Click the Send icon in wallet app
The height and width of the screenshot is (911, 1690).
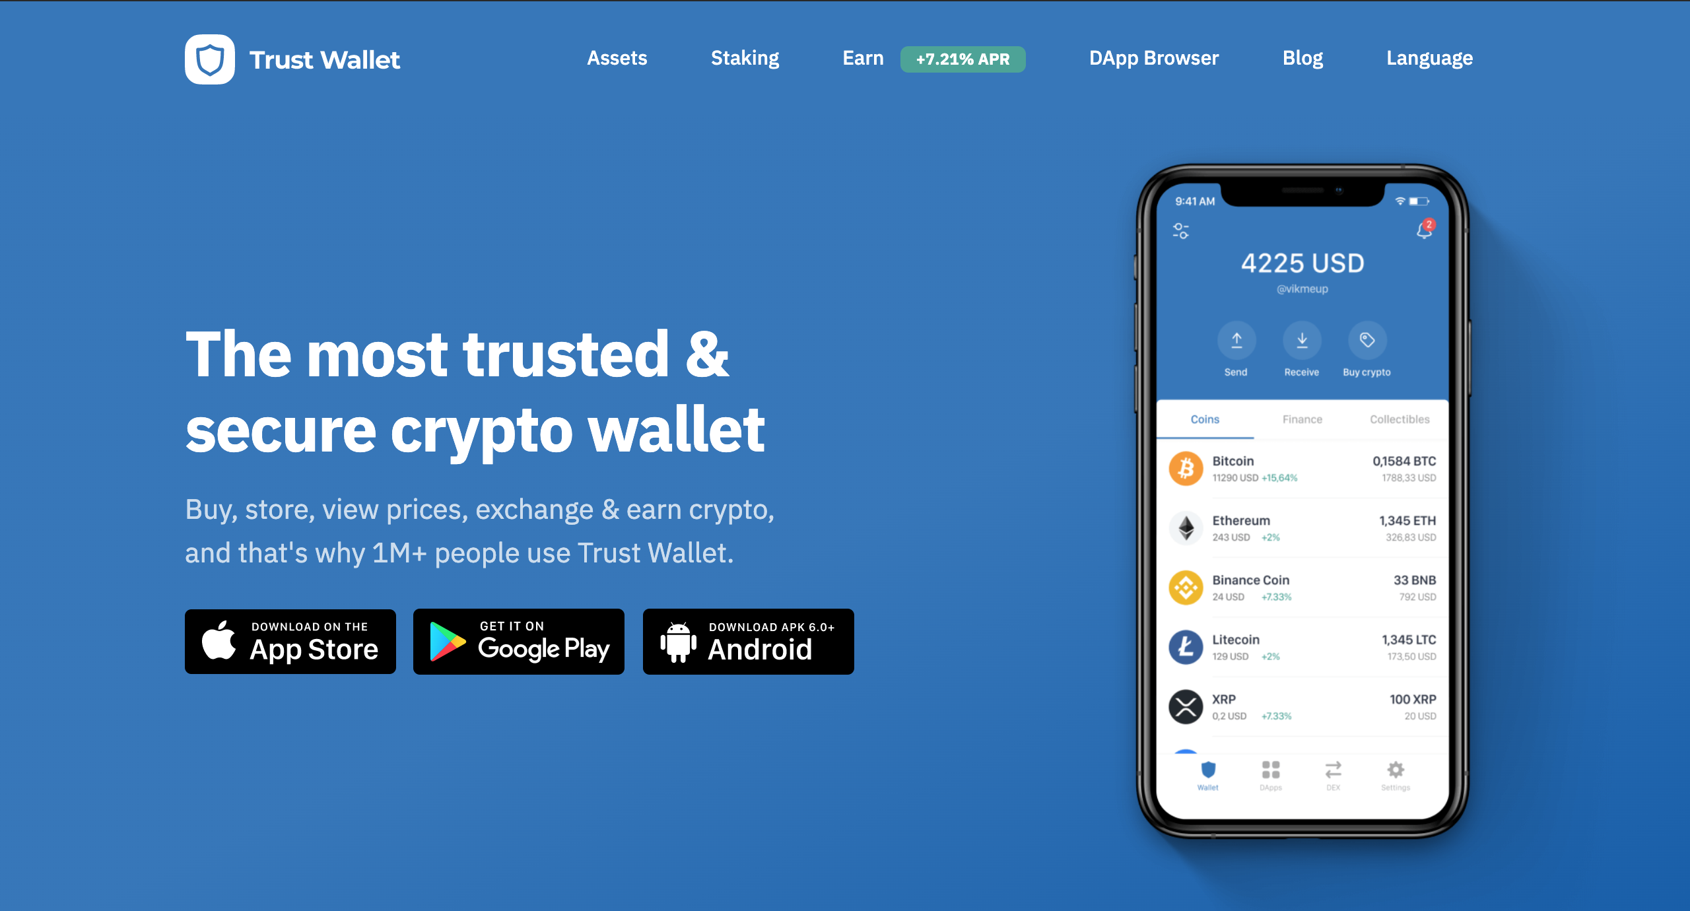[1234, 345]
